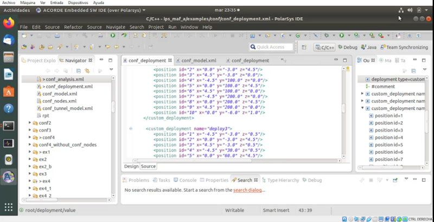Click the Quick Access search field

pos(271,47)
